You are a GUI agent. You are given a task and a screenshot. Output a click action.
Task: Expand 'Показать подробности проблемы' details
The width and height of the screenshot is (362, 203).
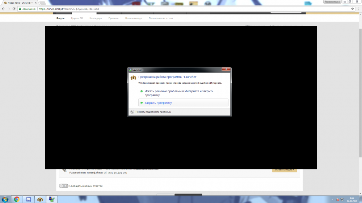[x=132, y=112]
